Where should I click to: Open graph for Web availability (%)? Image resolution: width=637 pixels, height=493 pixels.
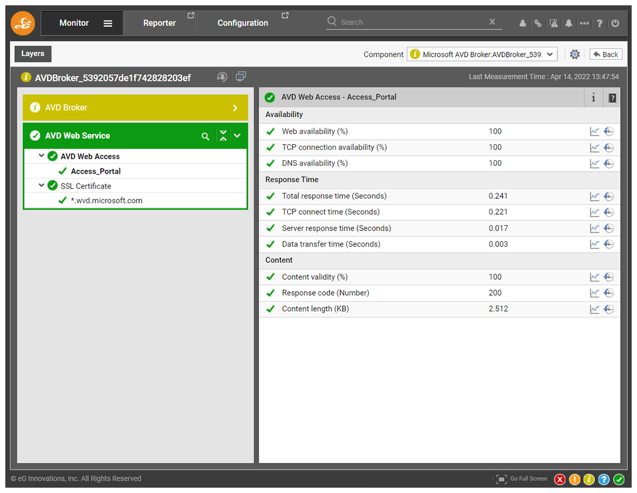click(x=595, y=131)
